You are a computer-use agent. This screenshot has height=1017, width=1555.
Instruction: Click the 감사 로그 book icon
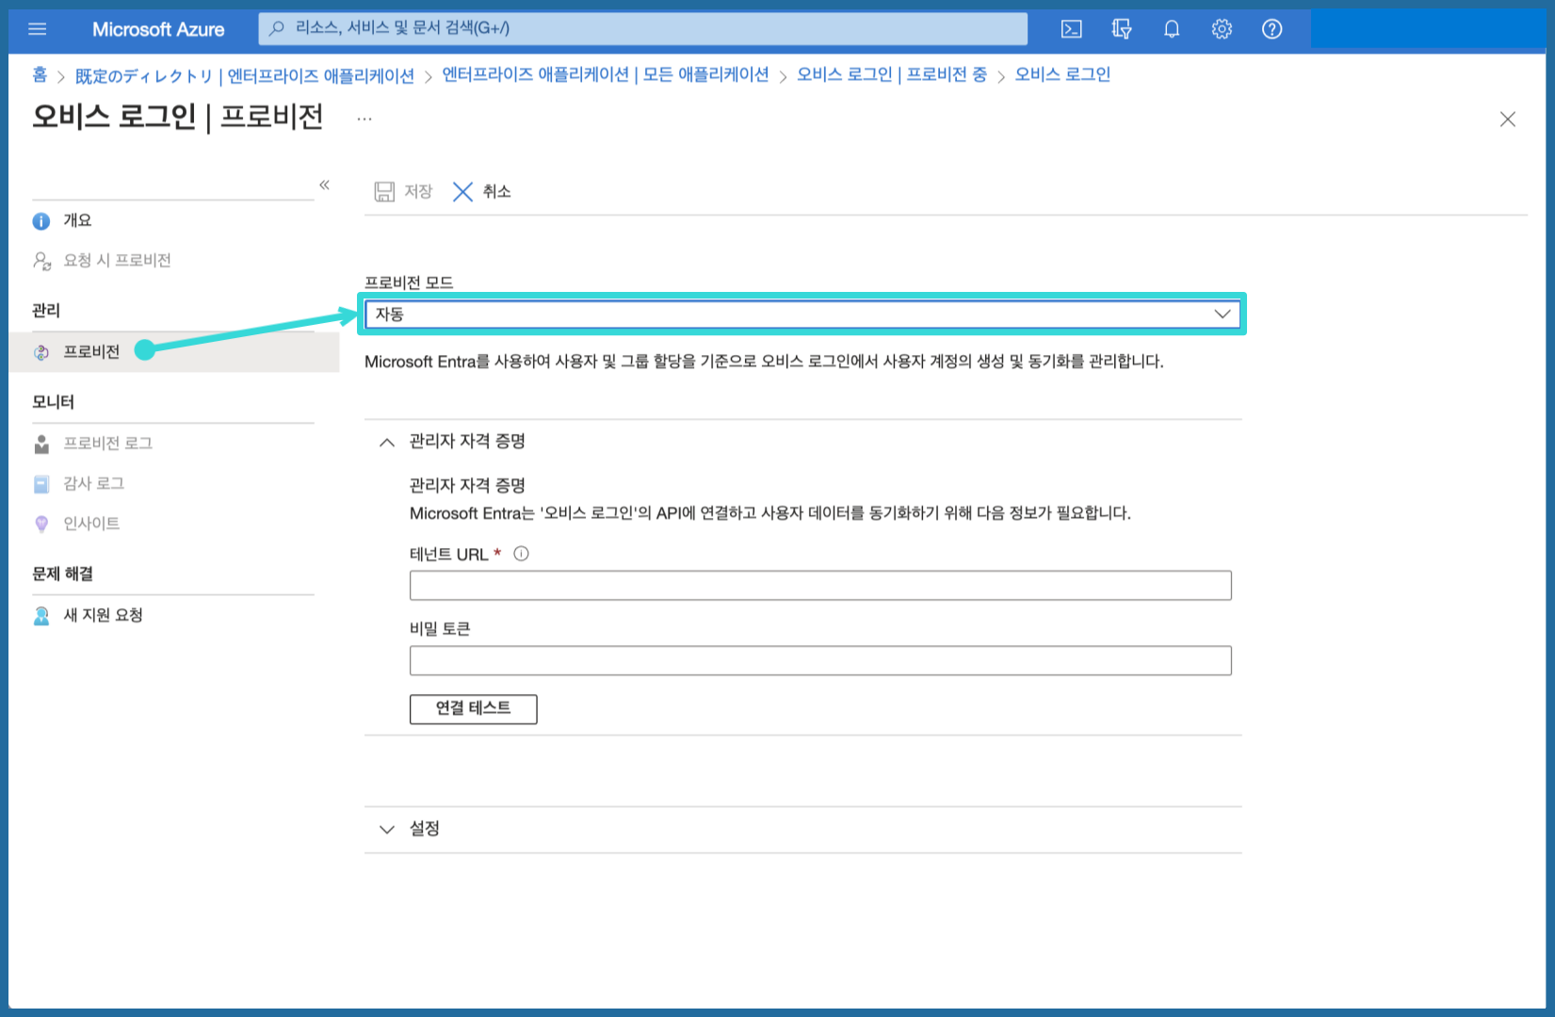pos(41,484)
